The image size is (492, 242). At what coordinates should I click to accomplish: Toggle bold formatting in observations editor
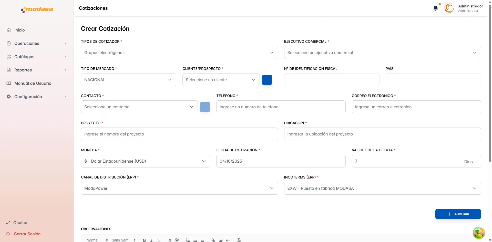[x=144, y=240]
